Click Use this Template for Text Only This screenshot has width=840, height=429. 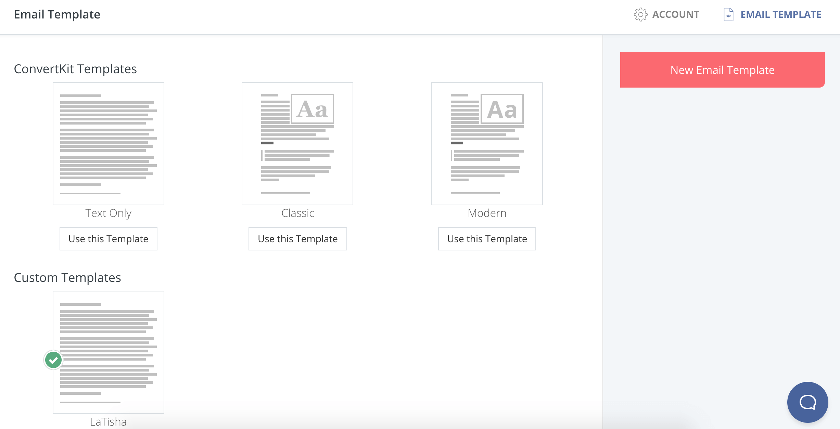(x=108, y=238)
